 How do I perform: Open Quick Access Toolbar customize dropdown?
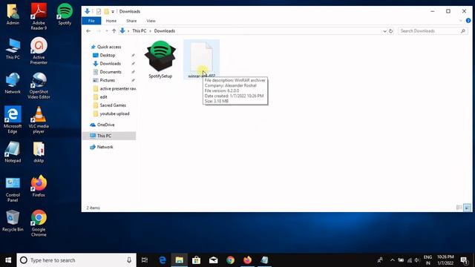pyautogui.click(x=113, y=12)
